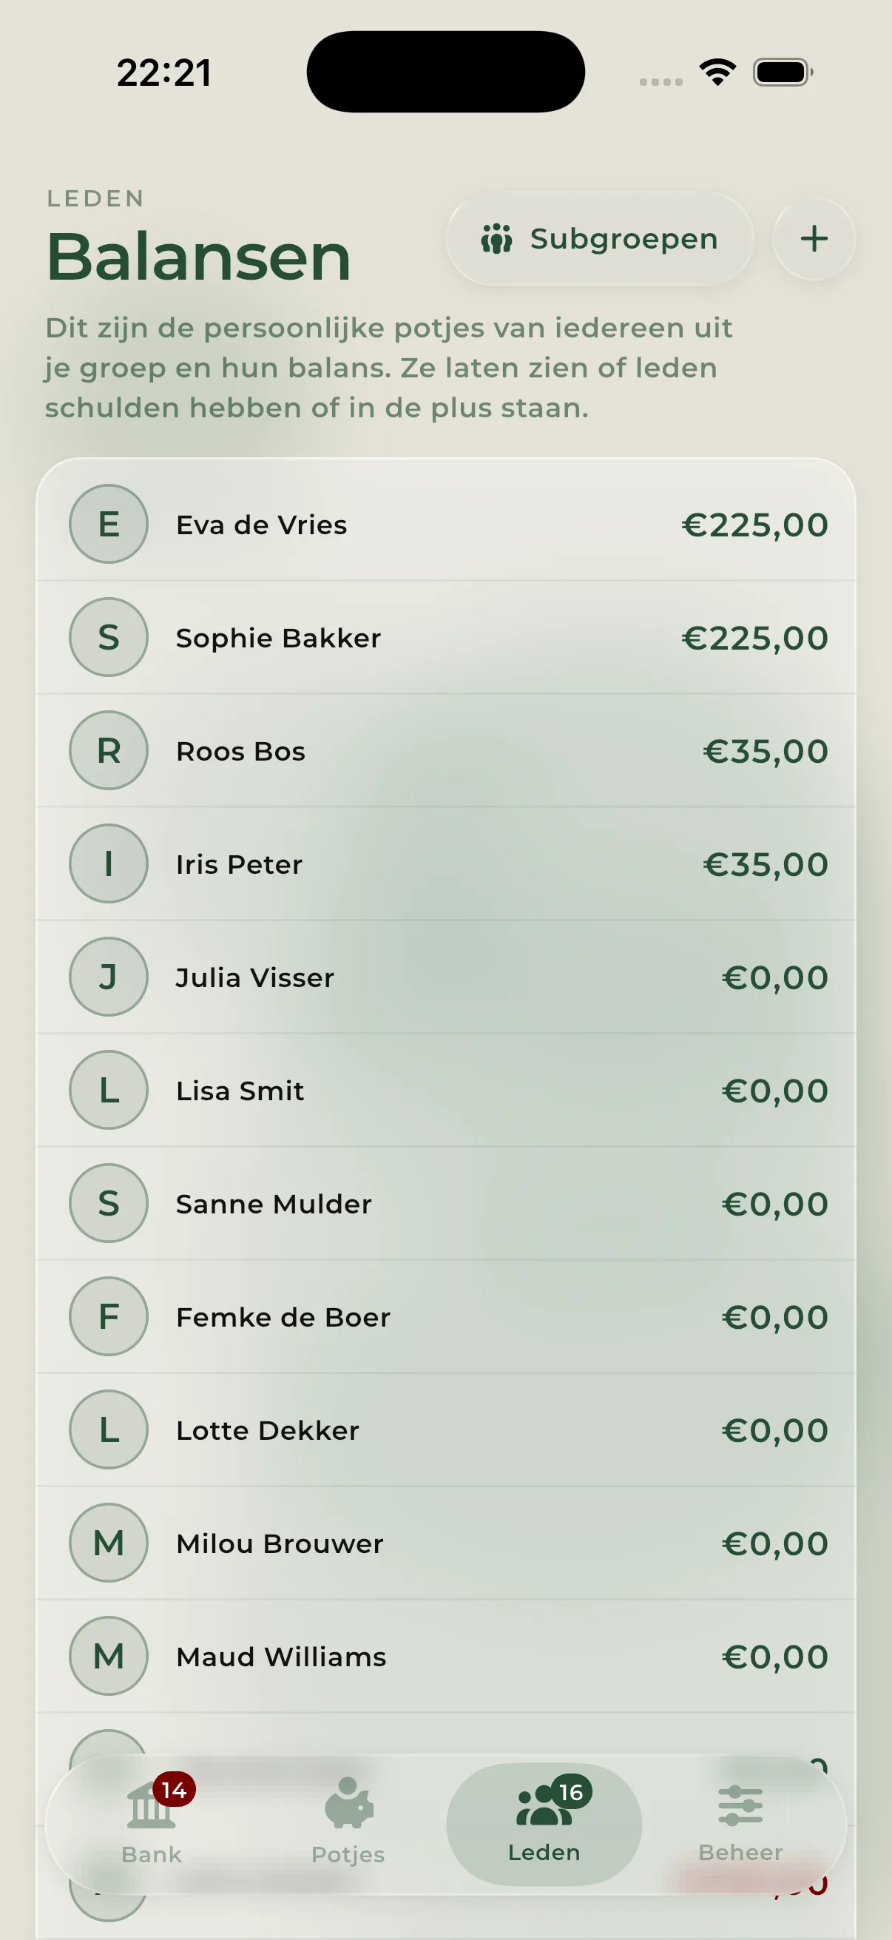Image resolution: width=892 pixels, height=1940 pixels.
Task: Select Iris Peter's €35,00 balance
Action: pyautogui.click(x=766, y=864)
